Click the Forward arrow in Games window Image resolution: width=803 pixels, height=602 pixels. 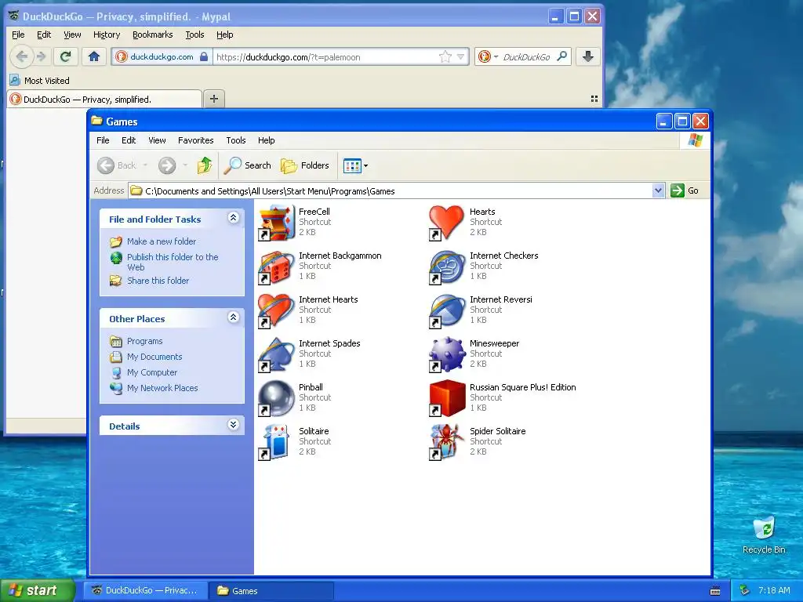coord(167,165)
